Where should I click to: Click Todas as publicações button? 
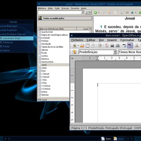[x=65, y=18]
